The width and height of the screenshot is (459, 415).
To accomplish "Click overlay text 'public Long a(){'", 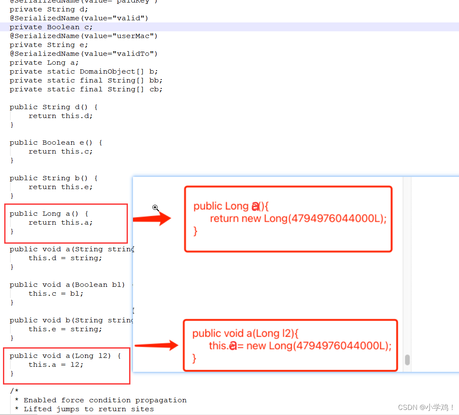I will coord(231,206).
